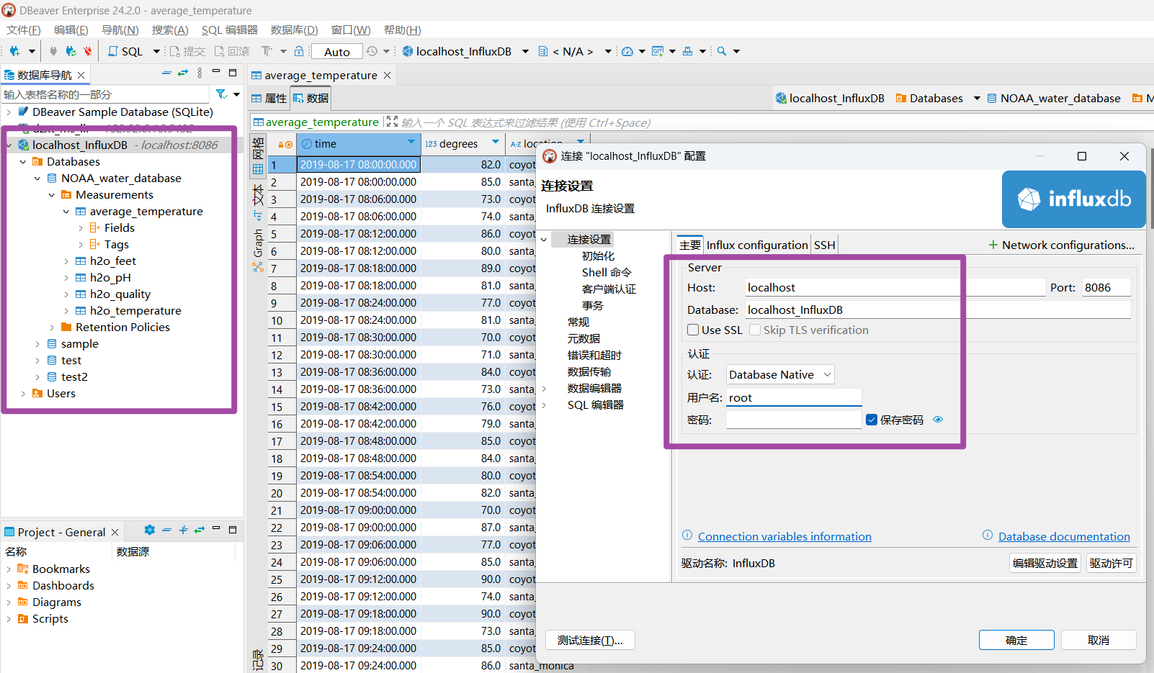Screen dimensions: 1154x673
Task: Switch to Graph view side tab
Action: [258, 250]
